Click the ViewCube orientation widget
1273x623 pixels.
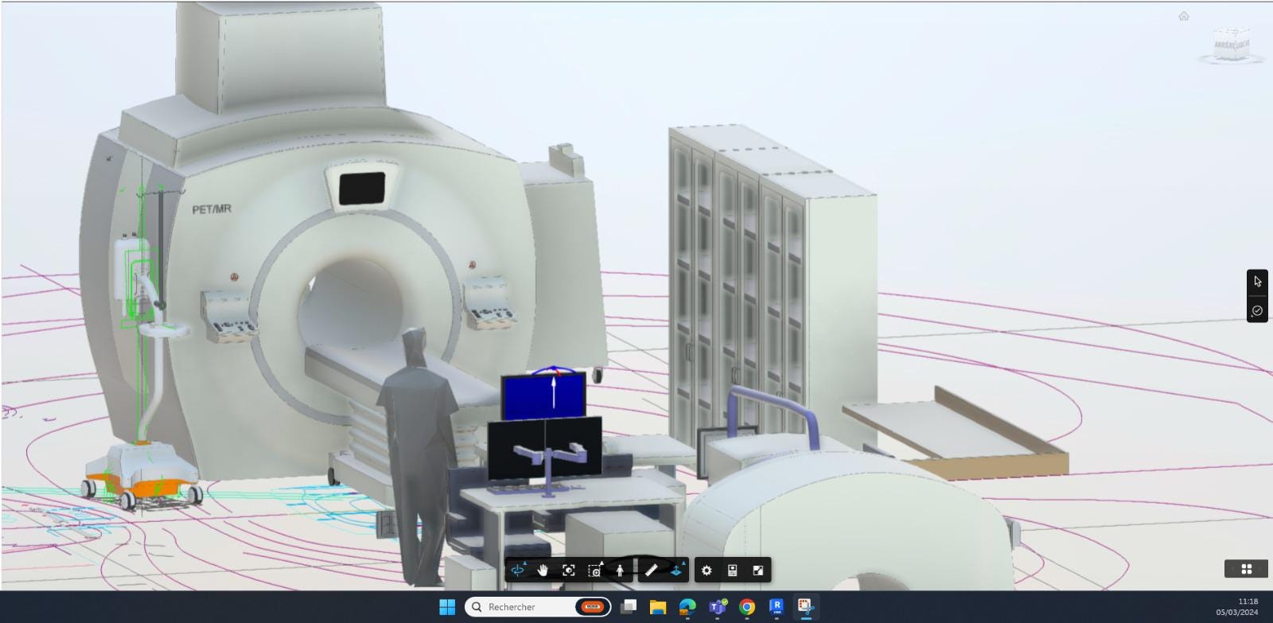click(1232, 44)
